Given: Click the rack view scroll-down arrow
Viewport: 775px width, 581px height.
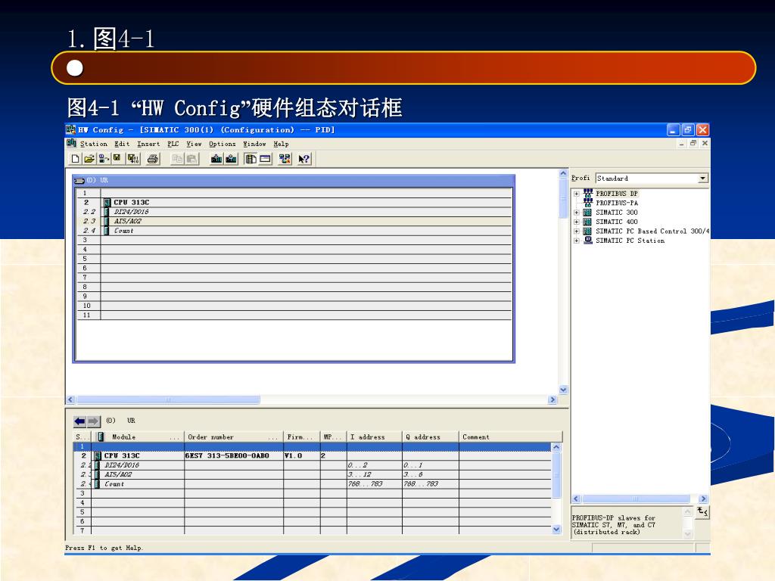Looking at the screenshot, I should 563,390.
